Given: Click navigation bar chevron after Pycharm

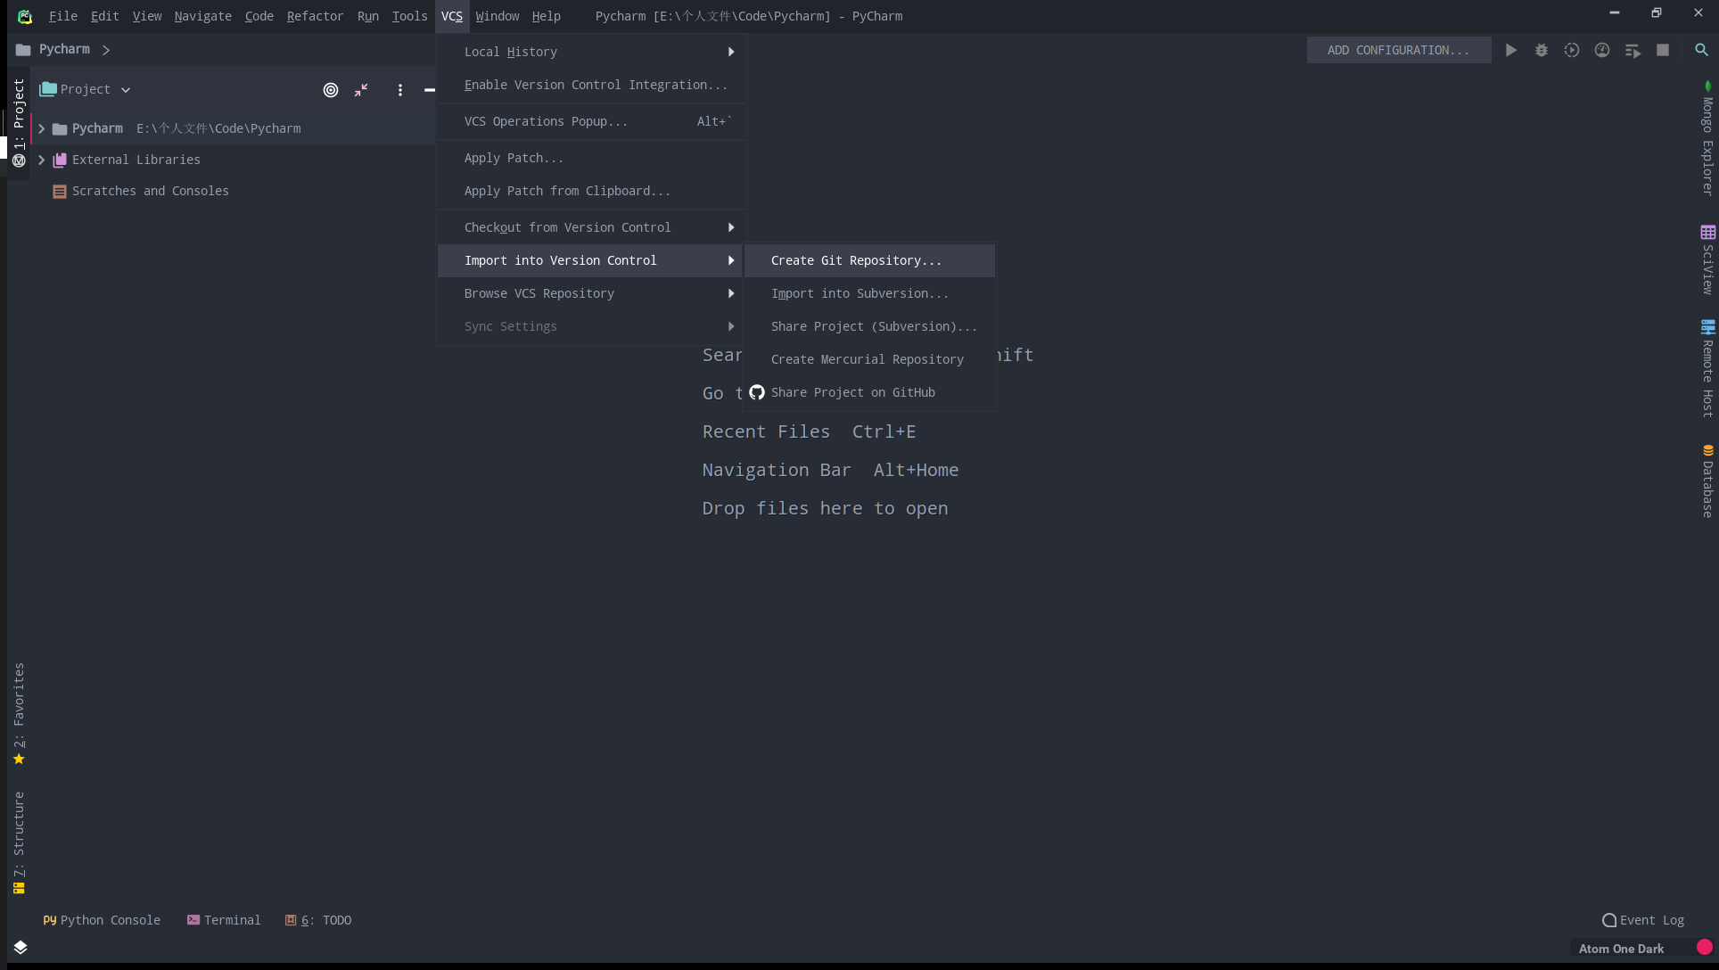Looking at the screenshot, I should coord(106,50).
